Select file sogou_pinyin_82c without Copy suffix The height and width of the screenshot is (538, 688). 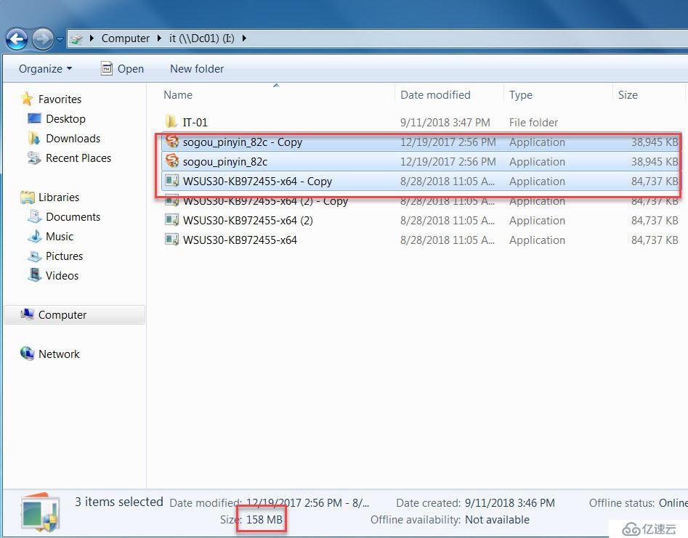click(x=225, y=162)
